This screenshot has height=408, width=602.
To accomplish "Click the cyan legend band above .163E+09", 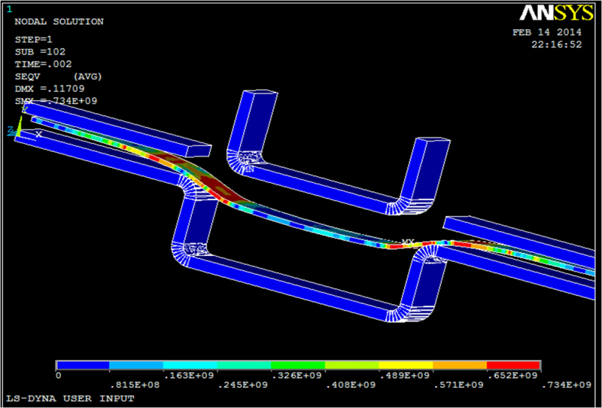I will pyautogui.click(x=190, y=365).
